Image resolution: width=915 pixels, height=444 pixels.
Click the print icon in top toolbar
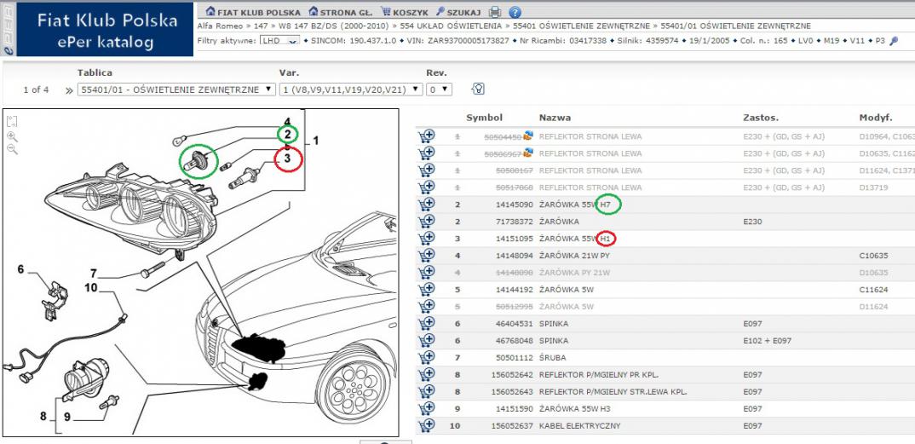(x=495, y=13)
